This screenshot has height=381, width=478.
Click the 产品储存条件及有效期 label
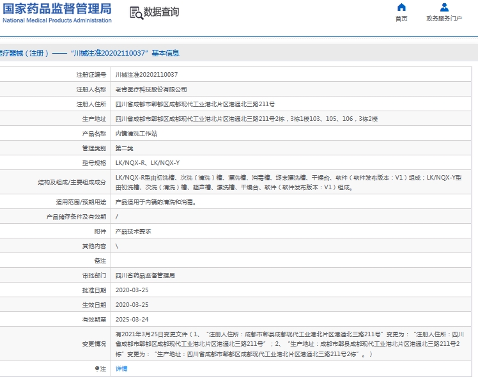tap(76, 217)
